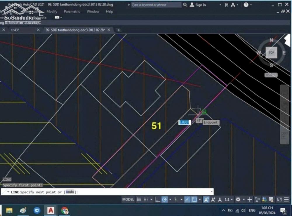
Task: Click the Clean Screen icon
Action: pyautogui.click(x=279, y=200)
